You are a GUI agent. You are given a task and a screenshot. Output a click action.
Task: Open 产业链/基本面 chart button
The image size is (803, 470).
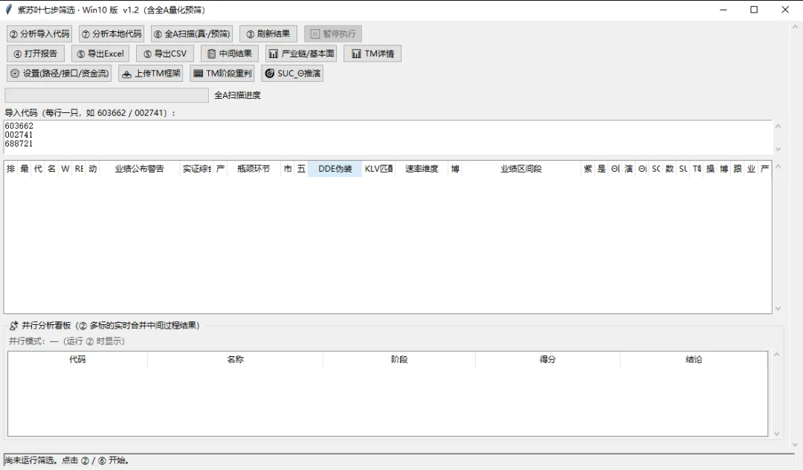click(301, 54)
